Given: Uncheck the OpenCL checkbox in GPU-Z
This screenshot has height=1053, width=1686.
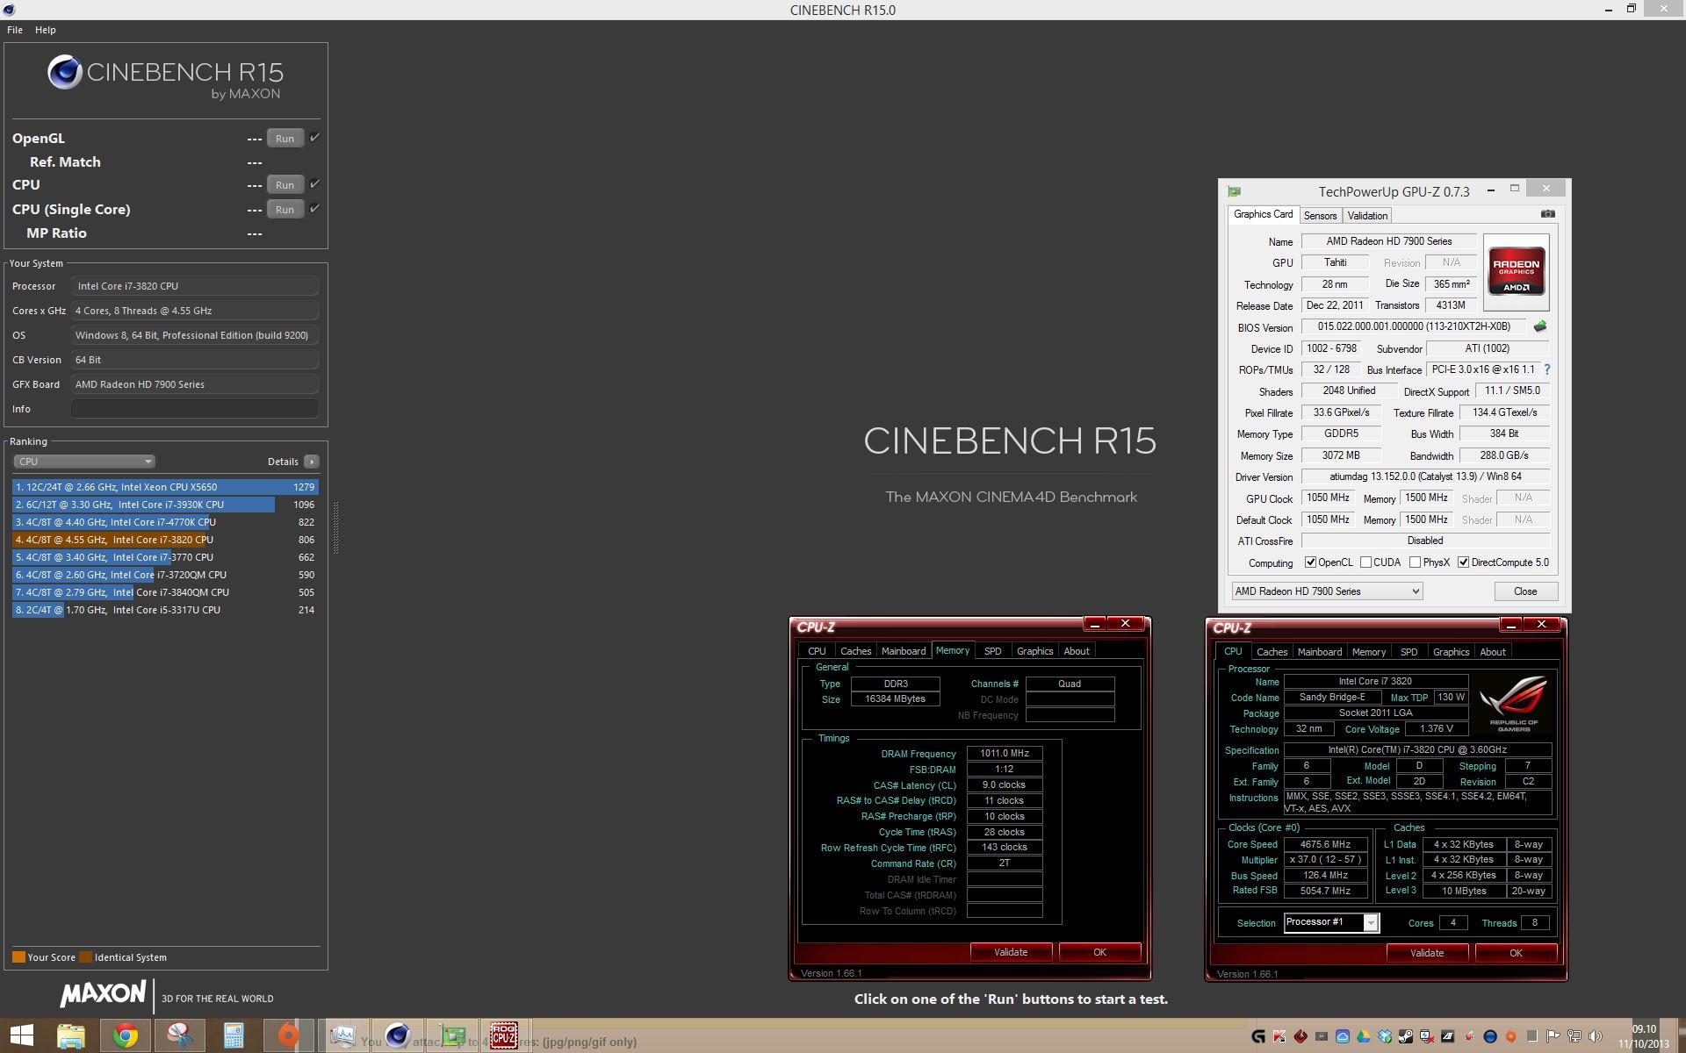Looking at the screenshot, I should click(x=1310, y=562).
